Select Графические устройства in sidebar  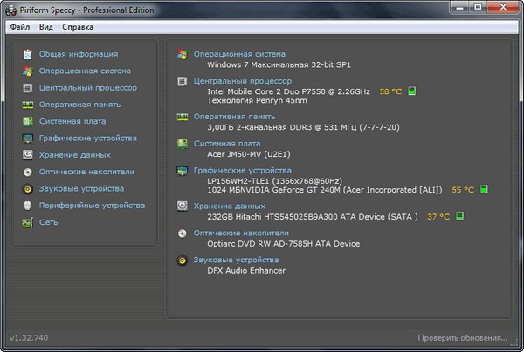(88, 138)
